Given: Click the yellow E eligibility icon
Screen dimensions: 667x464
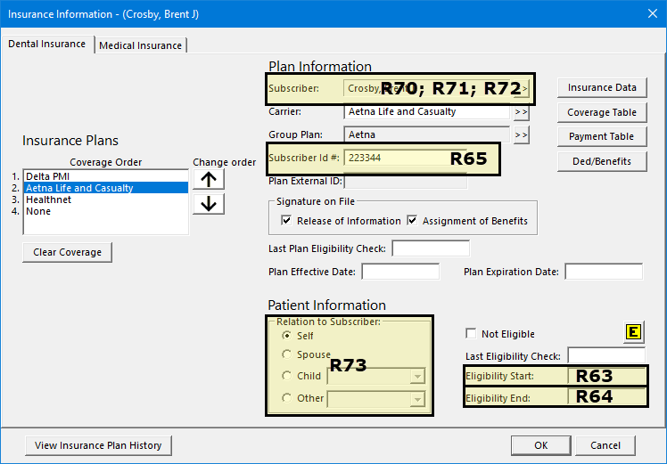Looking at the screenshot, I should point(633,332).
